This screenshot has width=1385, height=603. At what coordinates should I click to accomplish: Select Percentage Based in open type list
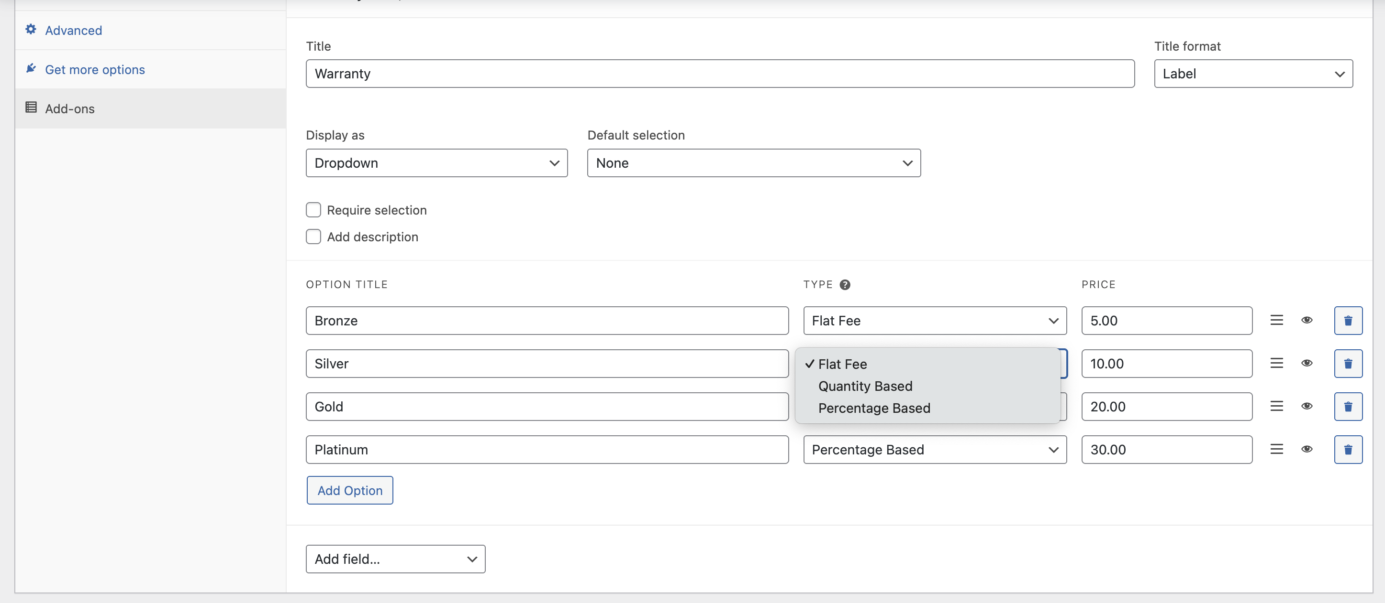tap(874, 408)
